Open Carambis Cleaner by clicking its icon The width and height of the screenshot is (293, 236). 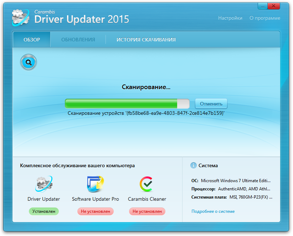coord(147,184)
